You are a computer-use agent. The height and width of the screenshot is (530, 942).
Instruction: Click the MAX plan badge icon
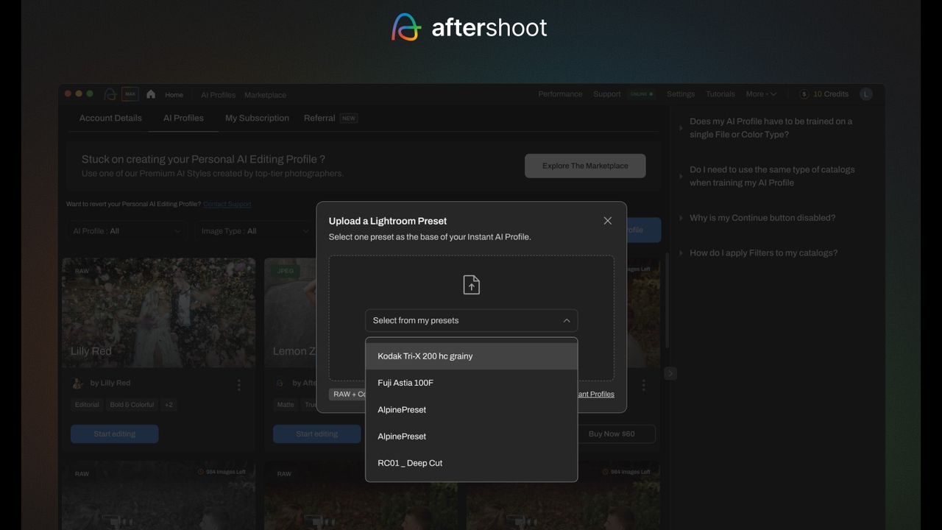130,94
